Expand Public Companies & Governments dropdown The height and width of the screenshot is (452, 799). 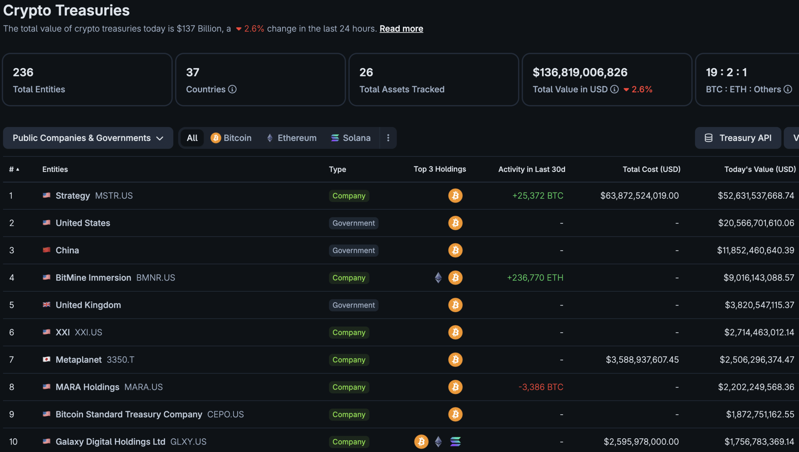(88, 138)
